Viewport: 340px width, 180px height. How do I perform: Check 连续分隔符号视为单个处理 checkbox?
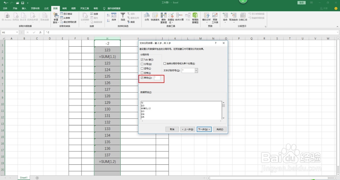[x=165, y=63]
